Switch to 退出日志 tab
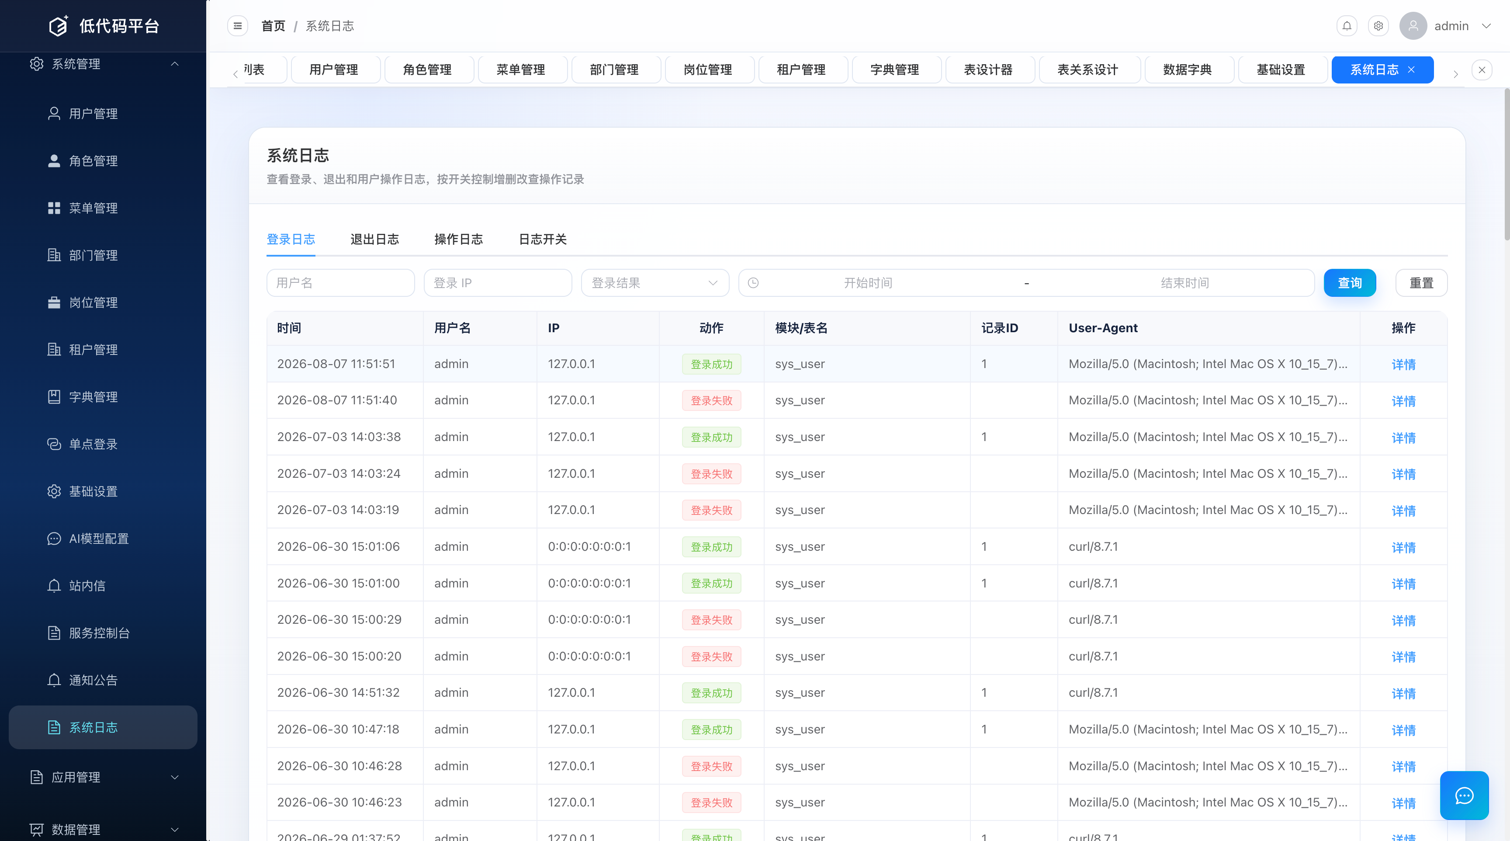This screenshot has height=841, width=1510. tap(374, 239)
